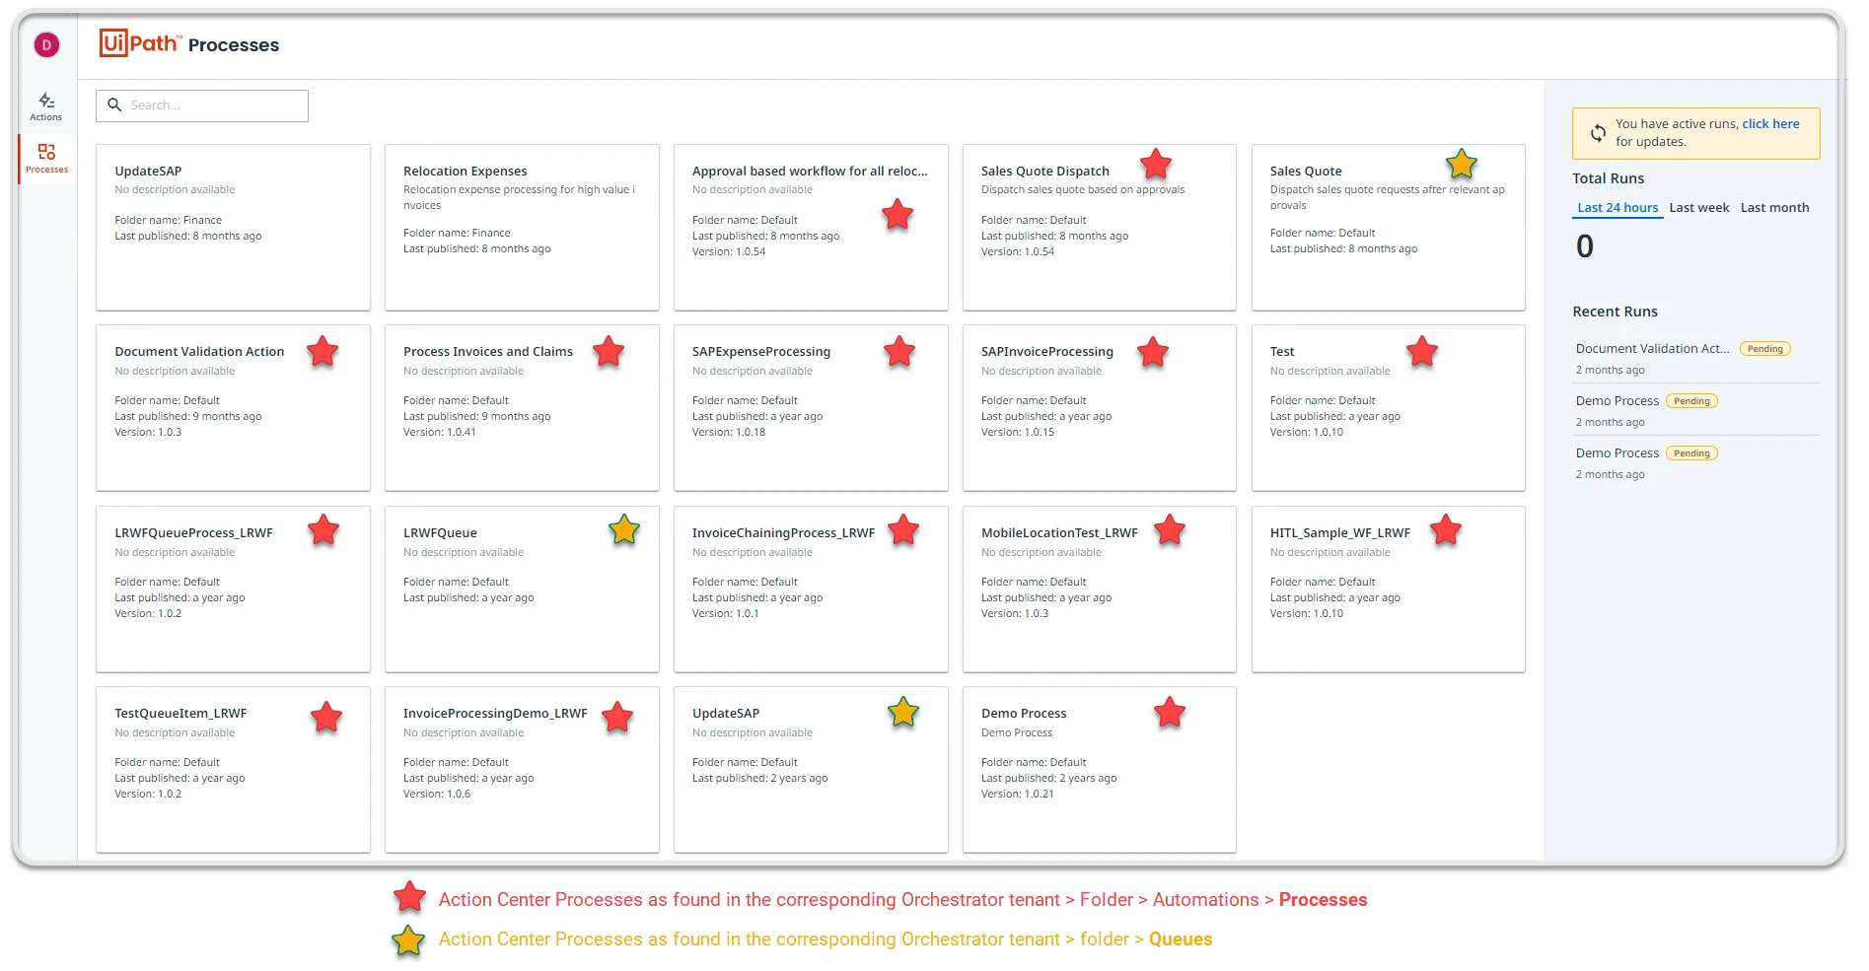Open the Test process card
Viewport: 1869px width, 971px height.
pyautogui.click(x=1389, y=408)
